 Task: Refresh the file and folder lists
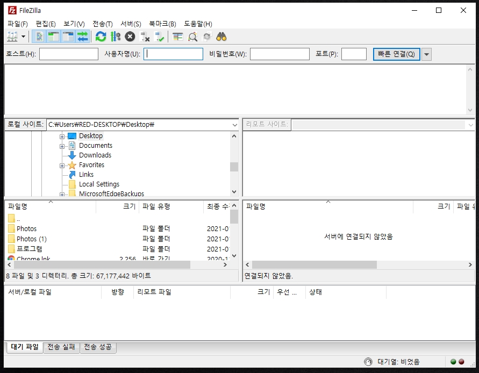coord(101,37)
